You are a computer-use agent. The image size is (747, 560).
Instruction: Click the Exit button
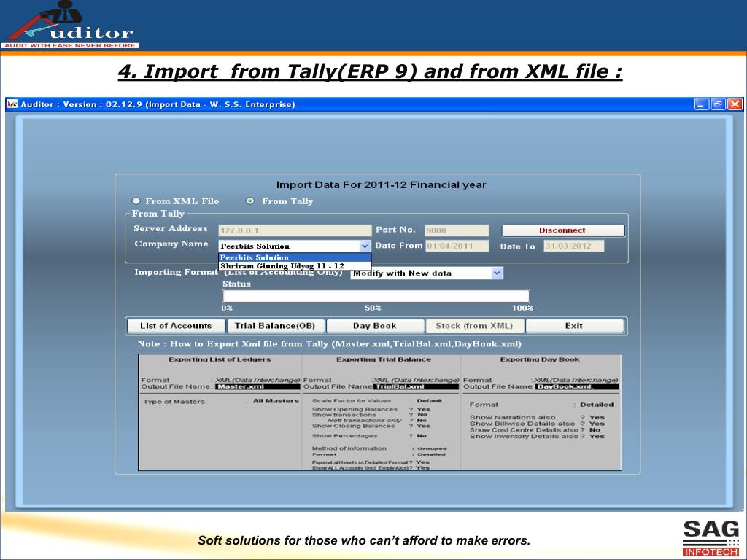(x=574, y=326)
